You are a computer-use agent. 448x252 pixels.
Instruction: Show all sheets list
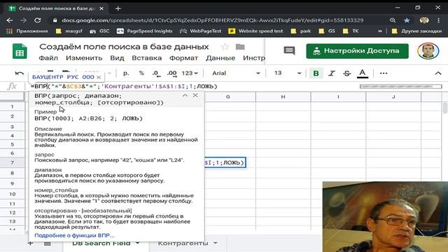coord(48,244)
